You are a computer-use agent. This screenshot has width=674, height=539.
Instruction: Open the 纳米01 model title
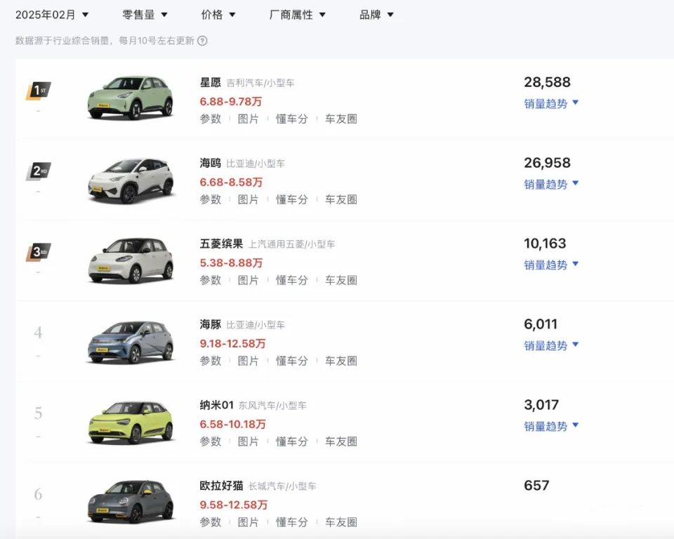point(217,406)
